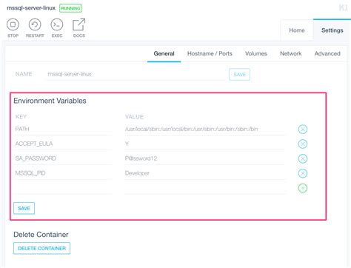
Task: Remove the SA_PASSWORD variable row
Action: click(x=303, y=158)
